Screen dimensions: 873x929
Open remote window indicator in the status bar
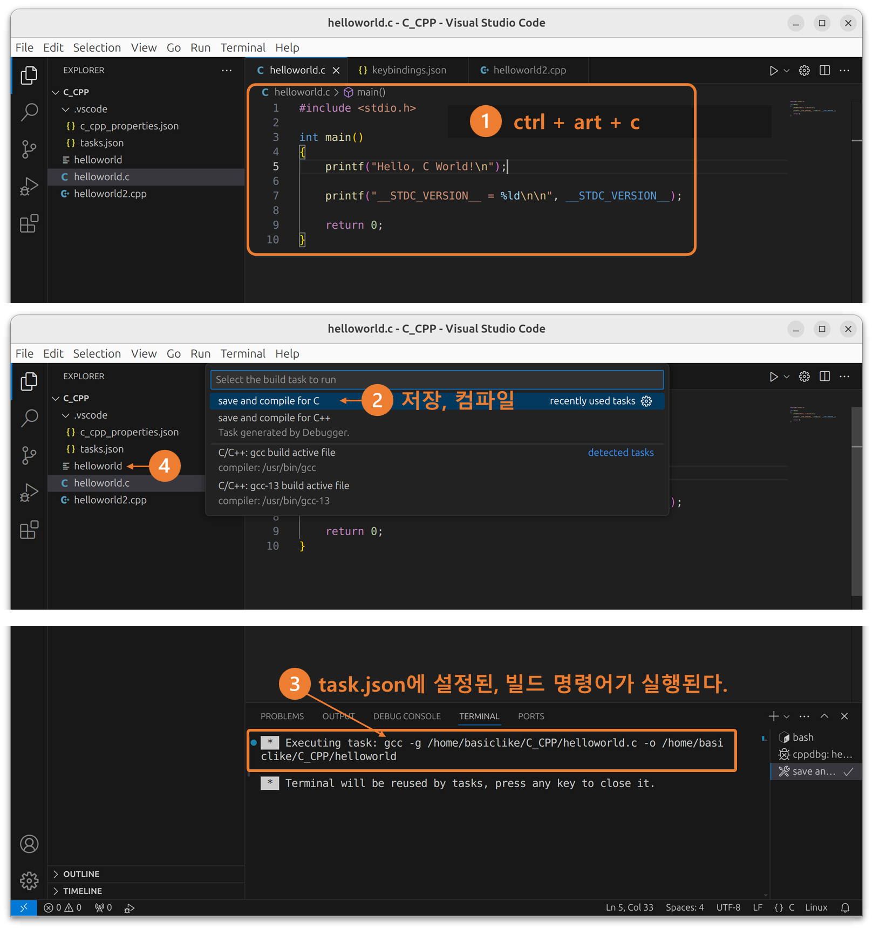pyautogui.click(x=24, y=907)
